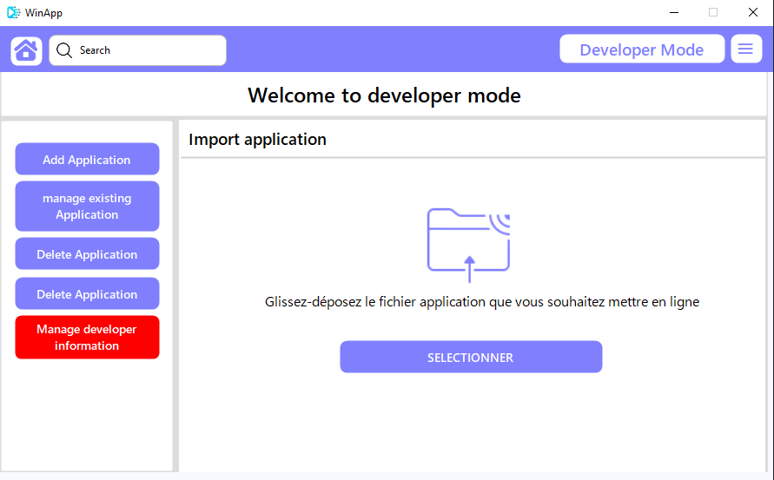Focus the Search input field
Screen dimensions: 774x480
[138, 50]
